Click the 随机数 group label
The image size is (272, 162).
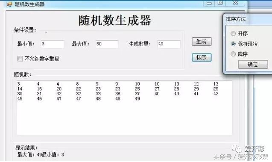click(23, 75)
